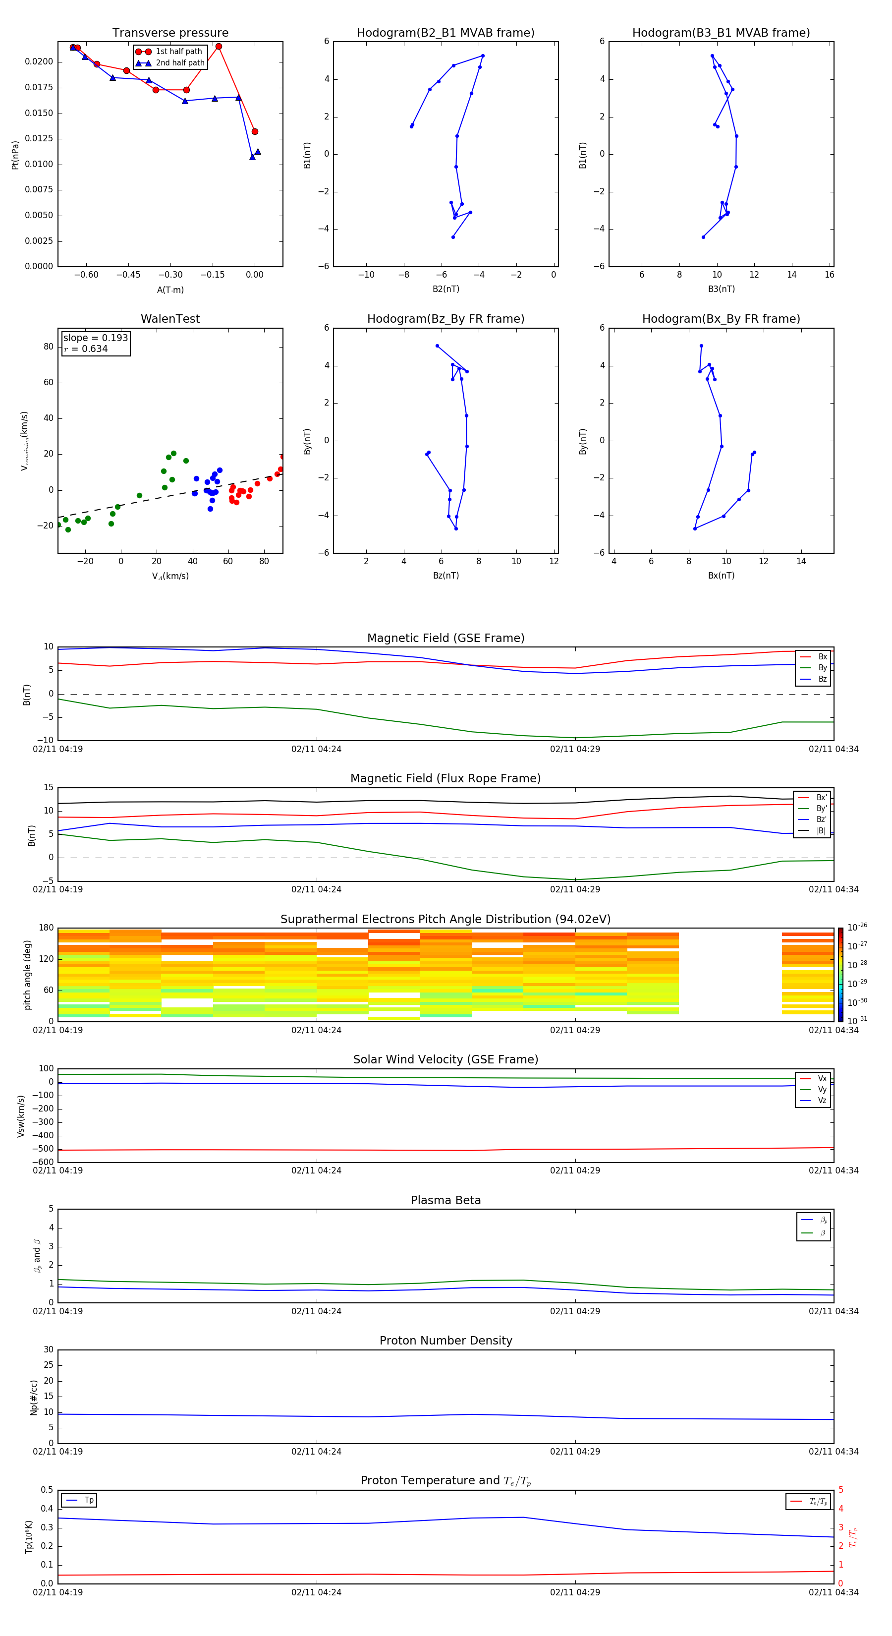892x1636 pixels.
Task: Select Bx' in the Flux Rope legend
Action: 813,798
